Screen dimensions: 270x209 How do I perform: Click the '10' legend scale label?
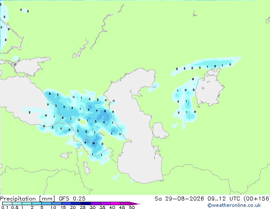pyautogui.click(x=53, y=207)
